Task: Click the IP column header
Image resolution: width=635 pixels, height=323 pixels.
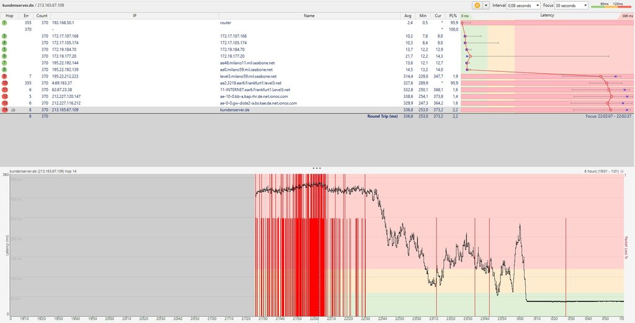Action: (x=135, y=15)
